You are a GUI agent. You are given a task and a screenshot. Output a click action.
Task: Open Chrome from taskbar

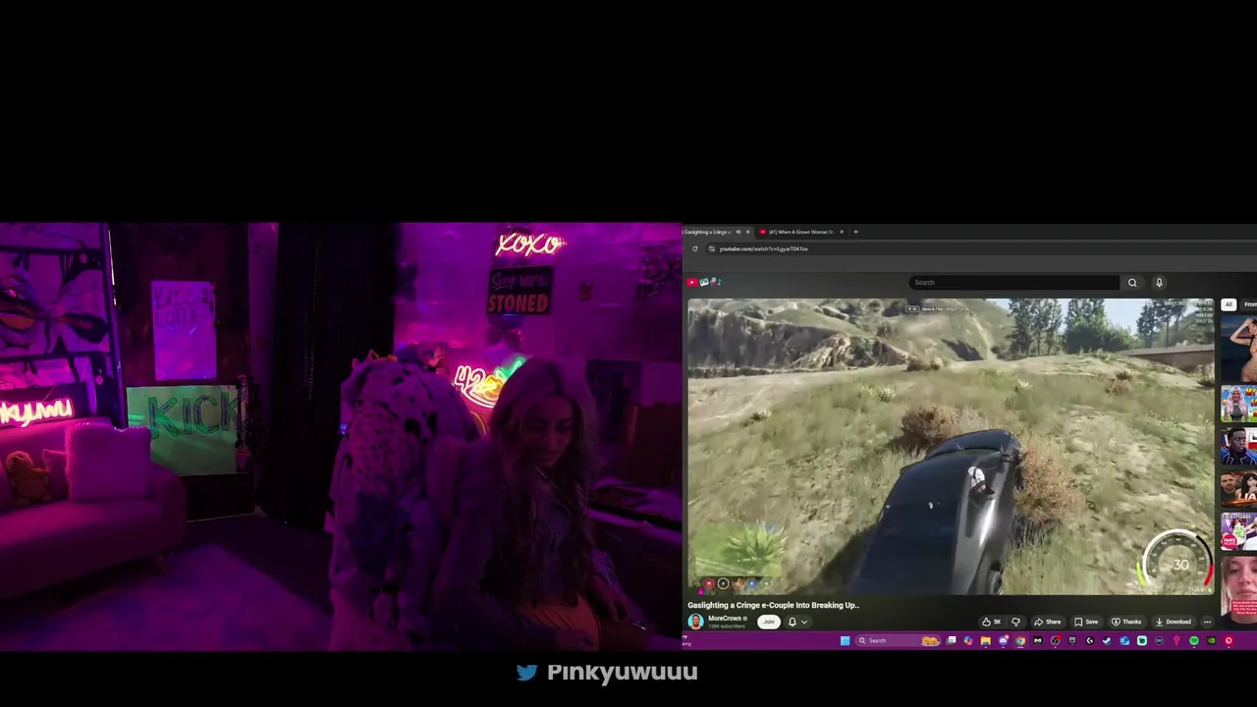pyautogui.click(x=1020, y=640)
